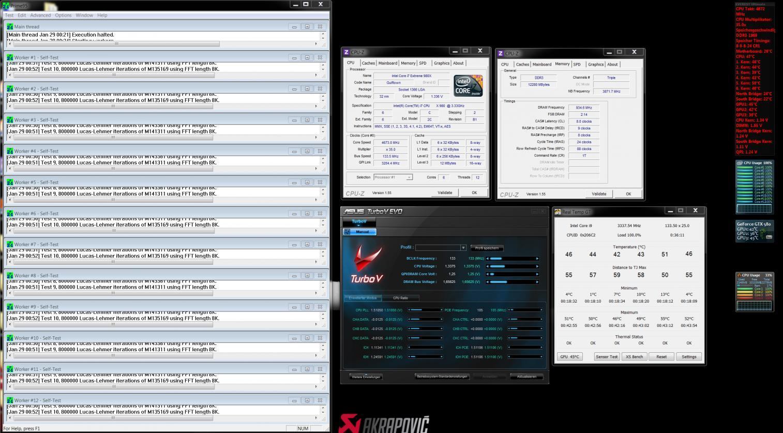This screenshot has height=433, width=783.
Task: Open the Options menu in Prime95
Action: pos(63,16)
